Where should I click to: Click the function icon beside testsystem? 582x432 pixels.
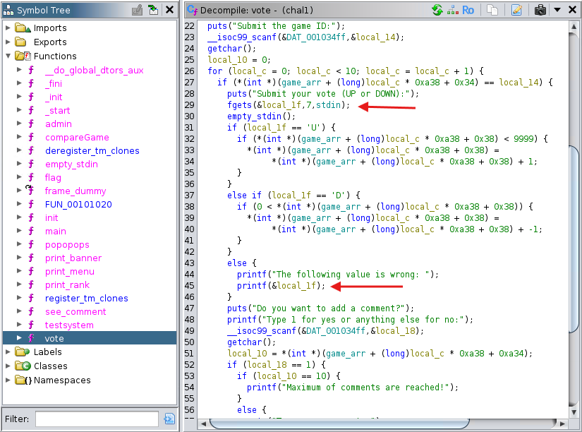pos(31,325)
